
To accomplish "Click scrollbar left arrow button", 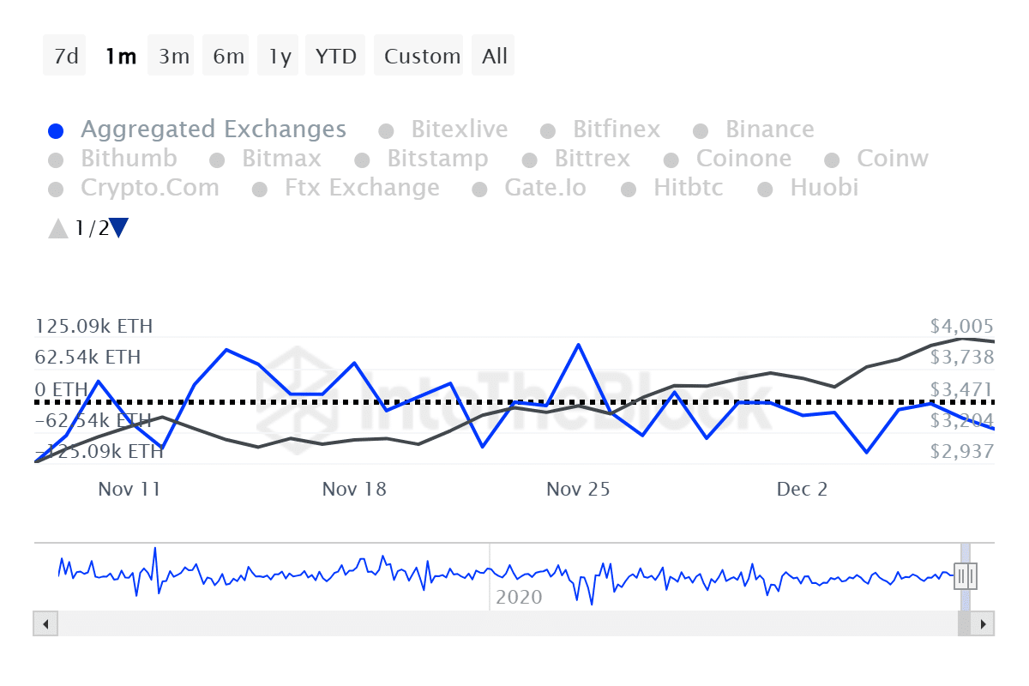I will 45,623.
